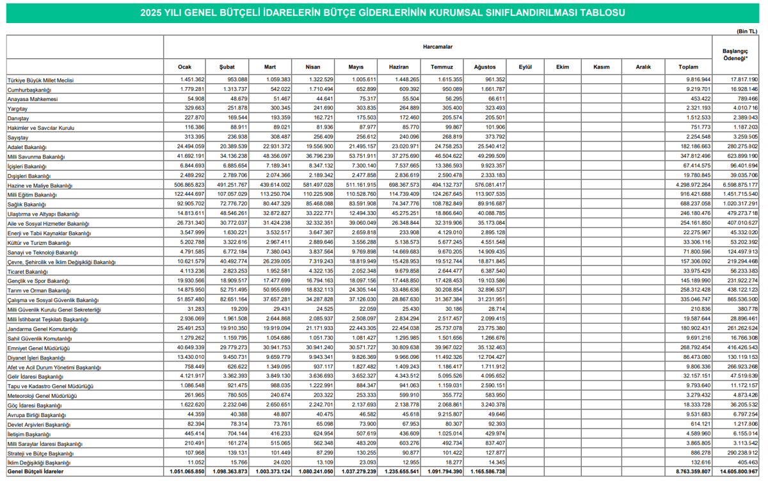Select the Ağustos column header
The height and width of the screenshot is (481, 768).
point(484,67)
